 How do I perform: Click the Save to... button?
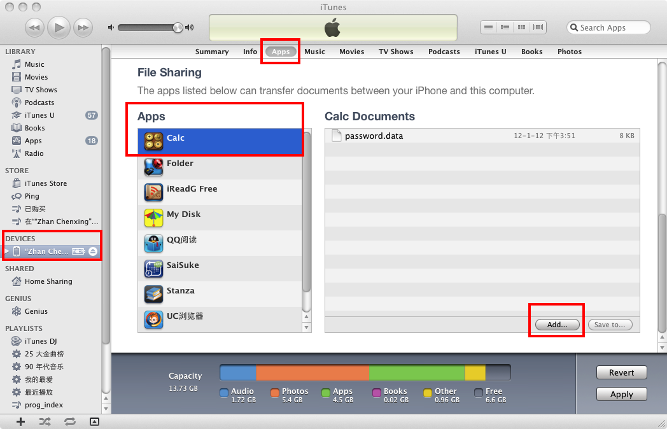point(610,325)
